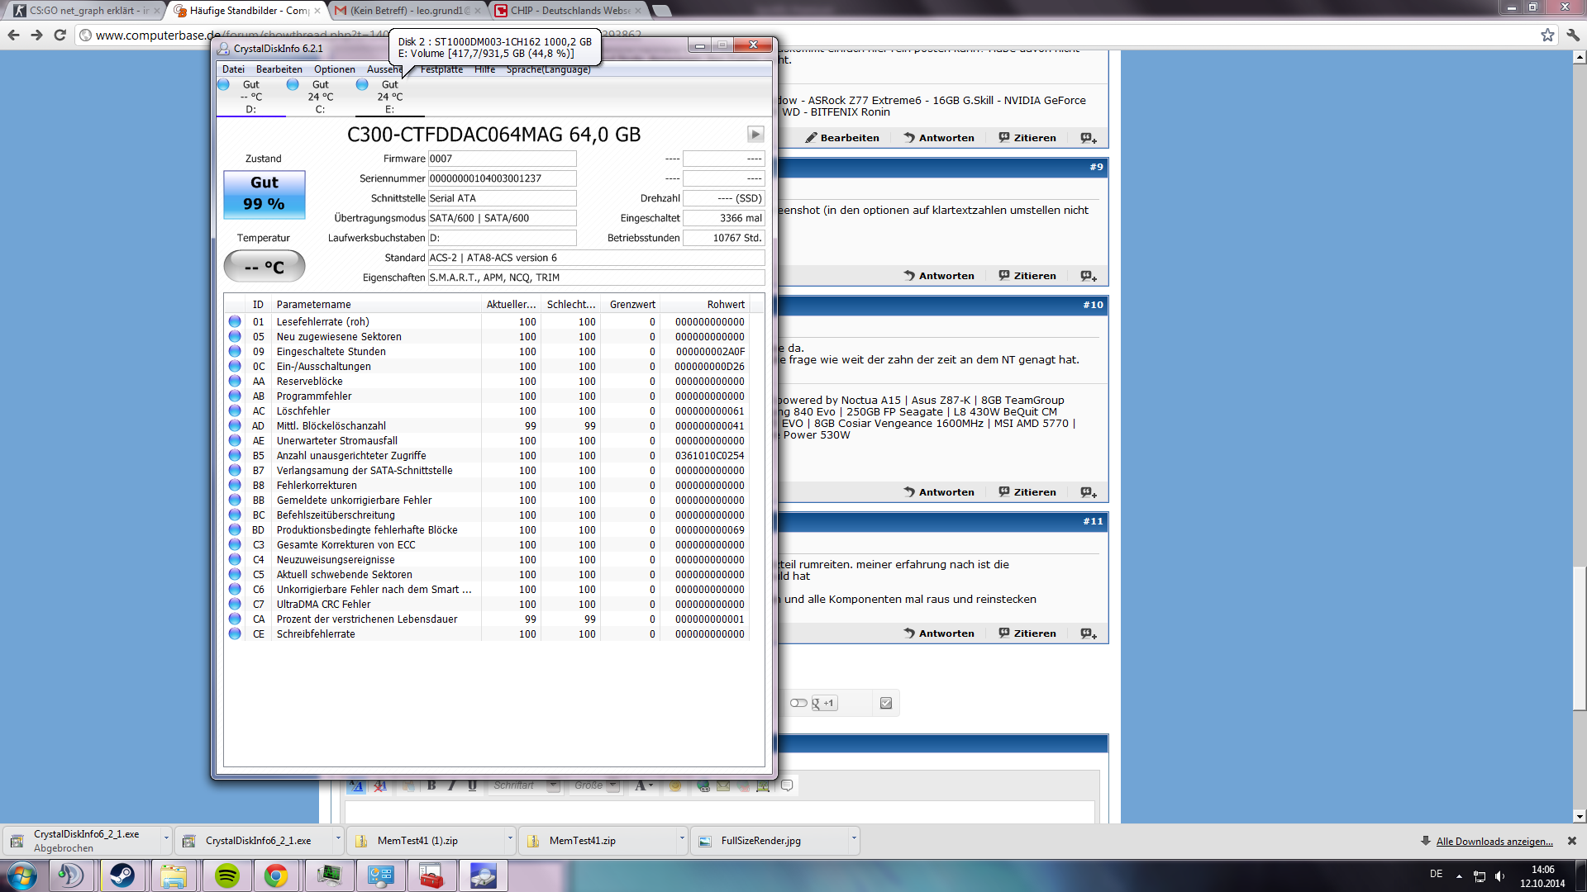Open the Optionen menu

tap(334, 69)
